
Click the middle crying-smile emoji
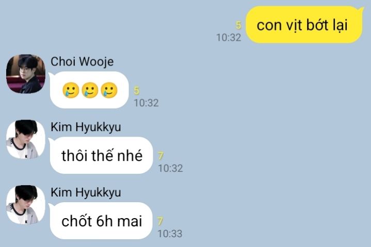[x=90, y=90]
